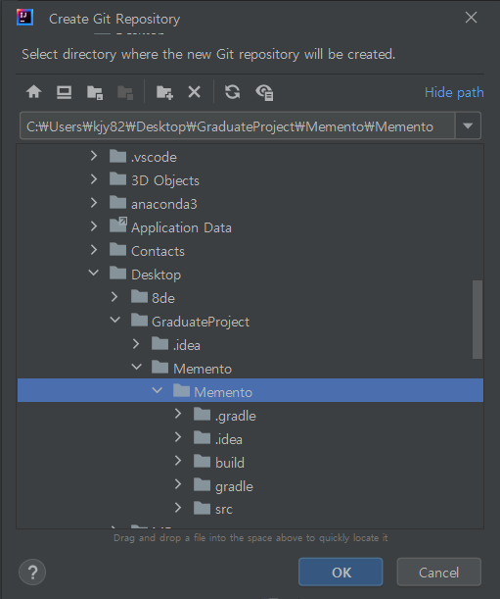Go to the Home directory icon
This screenshot has height=599, width=500.
(34, 92)
